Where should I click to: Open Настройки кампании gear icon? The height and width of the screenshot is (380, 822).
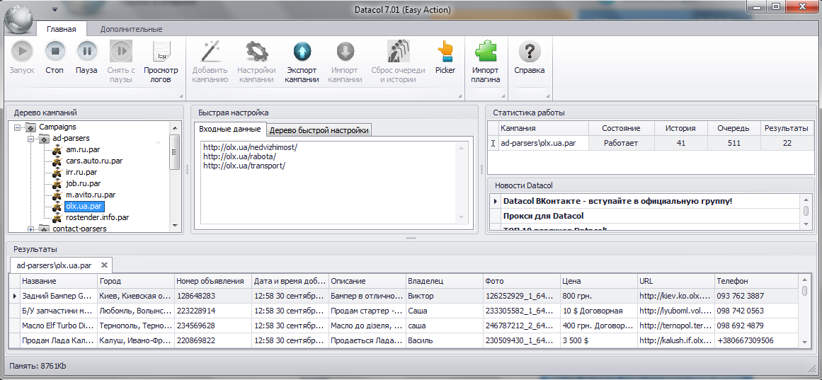[x=256, y=52]
